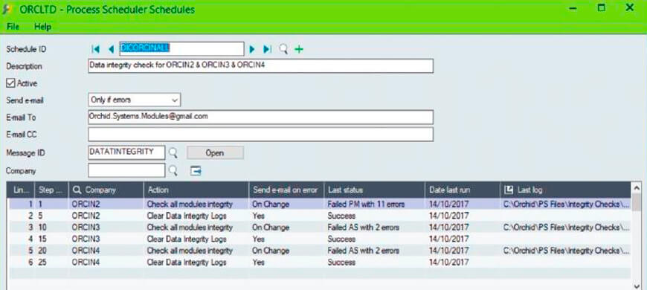Click the Message ID field DATATINTEGRITY
The image size is (647, 290).
126,152
